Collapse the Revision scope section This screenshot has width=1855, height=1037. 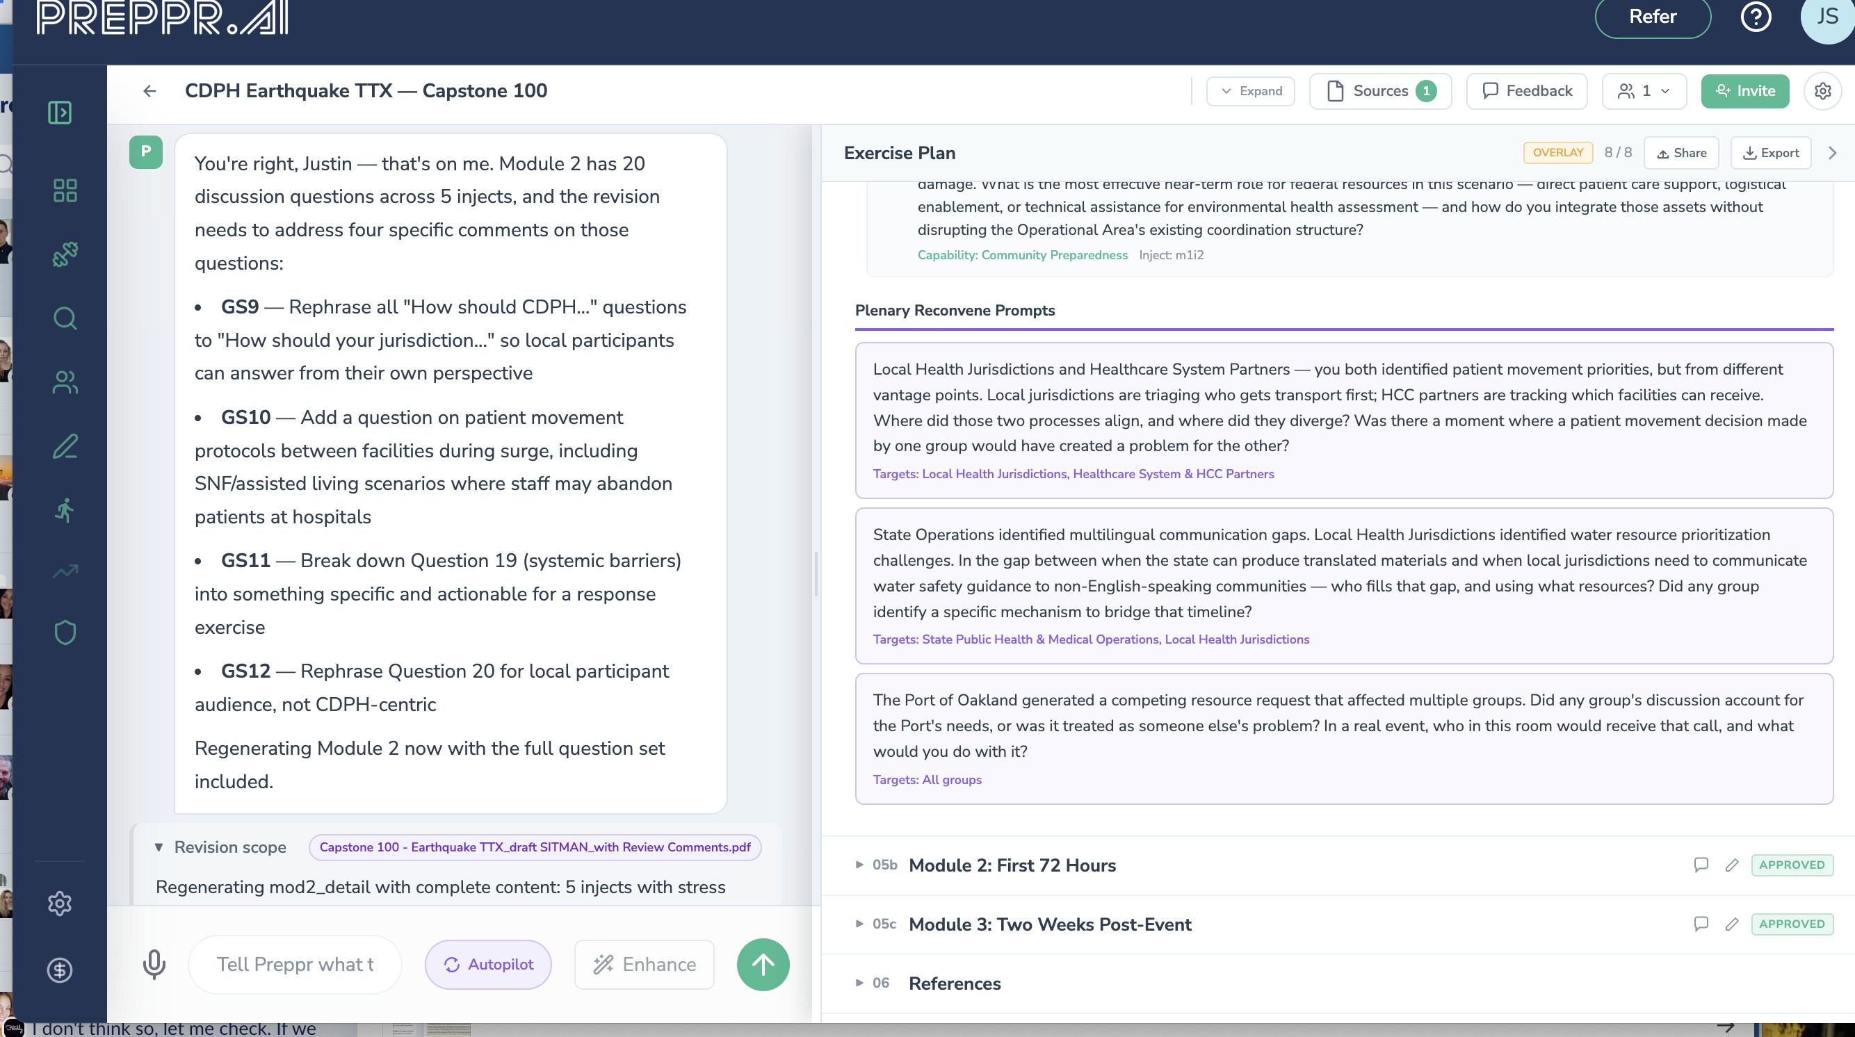tap(159, 847)
